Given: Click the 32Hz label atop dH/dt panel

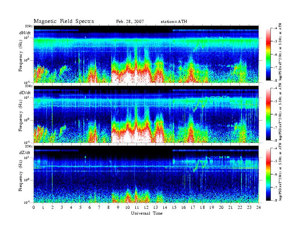Looking at the screenshot, I should (29, 26).
